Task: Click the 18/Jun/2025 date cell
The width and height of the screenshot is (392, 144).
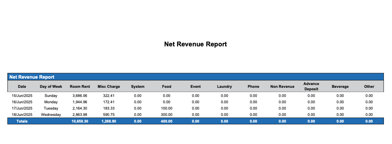Action: point(22,114)
